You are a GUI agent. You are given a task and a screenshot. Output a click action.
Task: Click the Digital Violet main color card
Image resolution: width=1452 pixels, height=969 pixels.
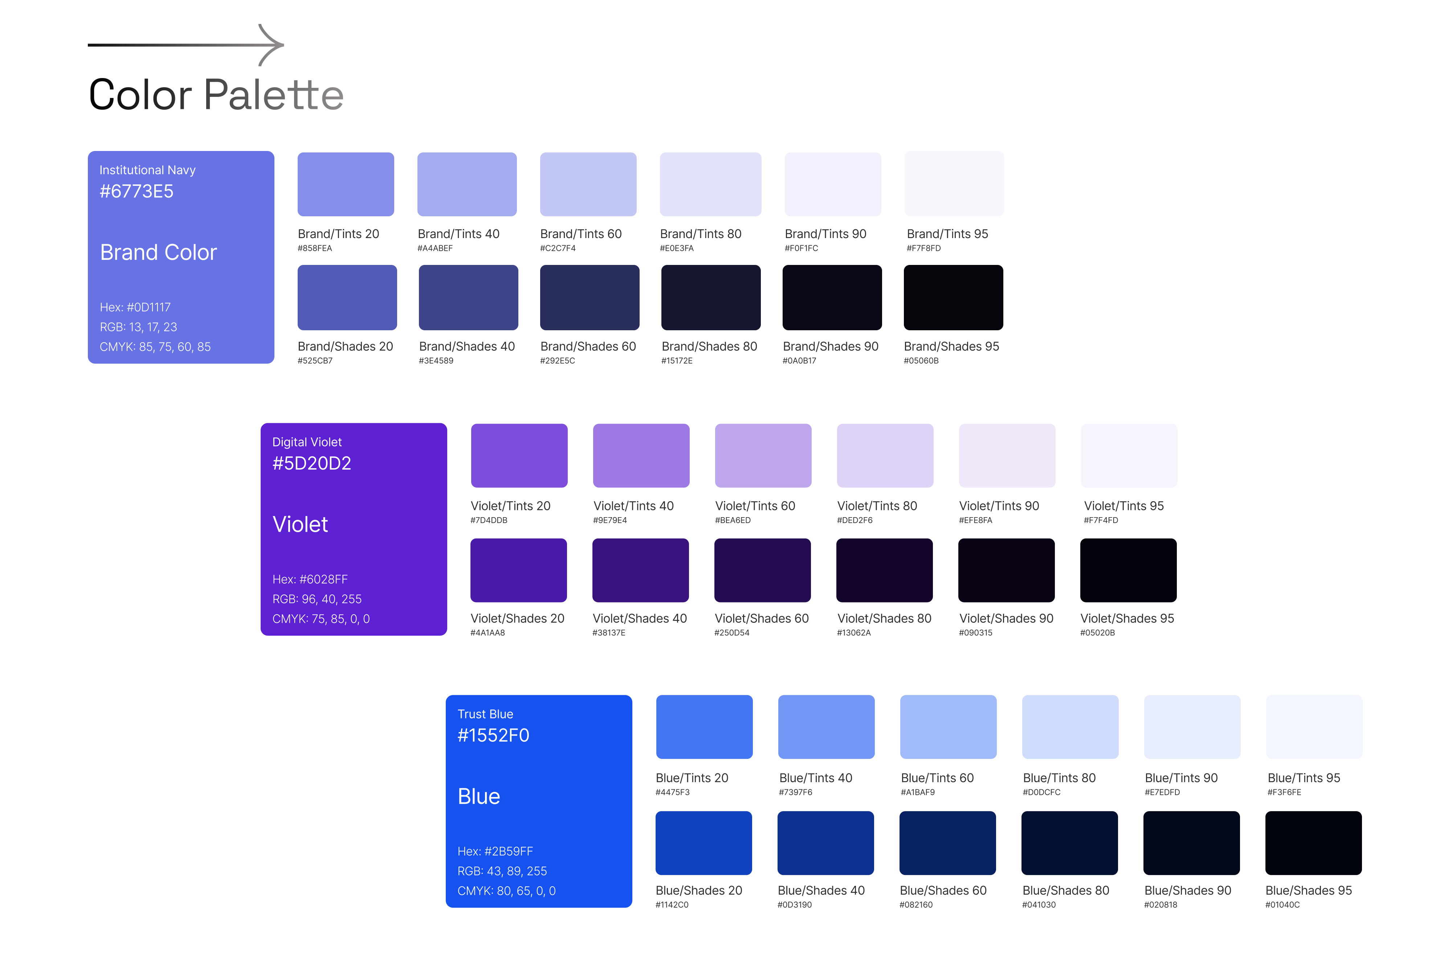[354, 529]
